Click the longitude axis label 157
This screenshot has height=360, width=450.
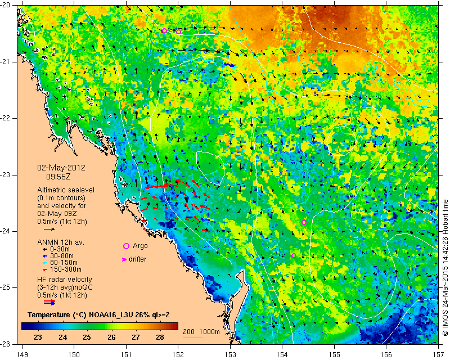(x=439, y=355)
